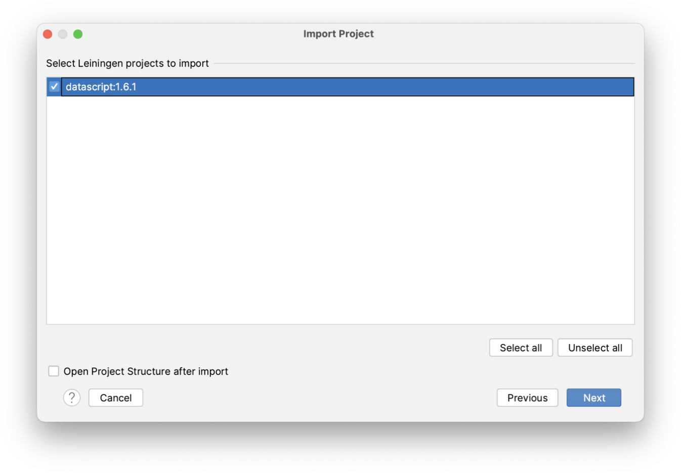Screen dimensions: 681x473
Task: Click the gray minimize window button
Action: pyautogui.click(x=63, y=34)
